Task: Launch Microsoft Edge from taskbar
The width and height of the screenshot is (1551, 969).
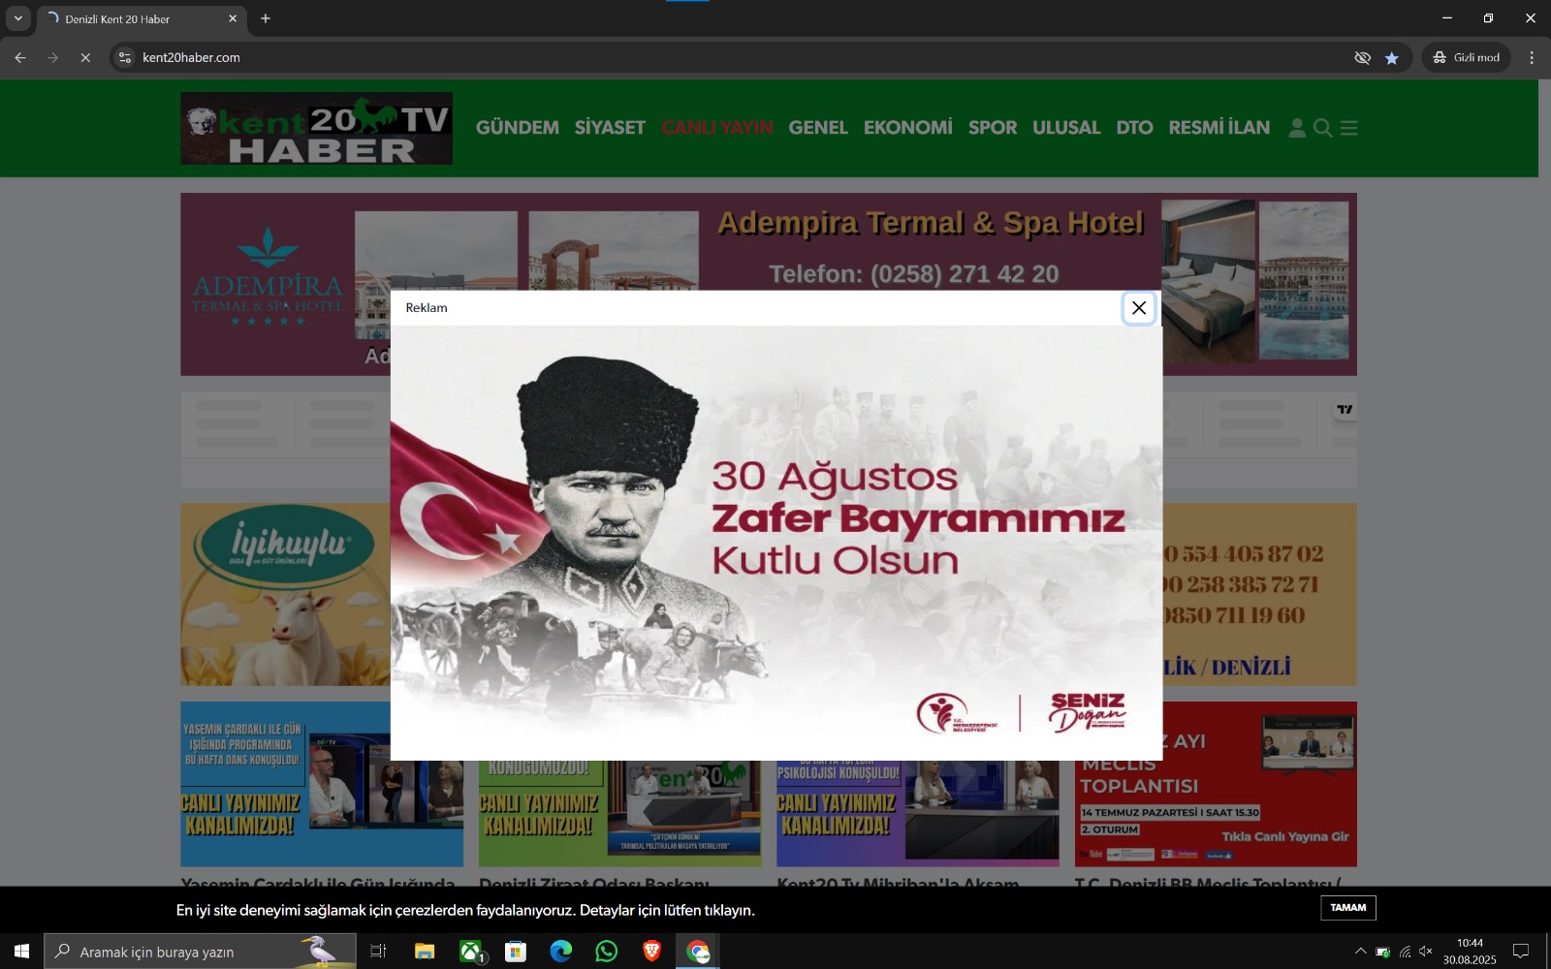Action: pos(561,952)
